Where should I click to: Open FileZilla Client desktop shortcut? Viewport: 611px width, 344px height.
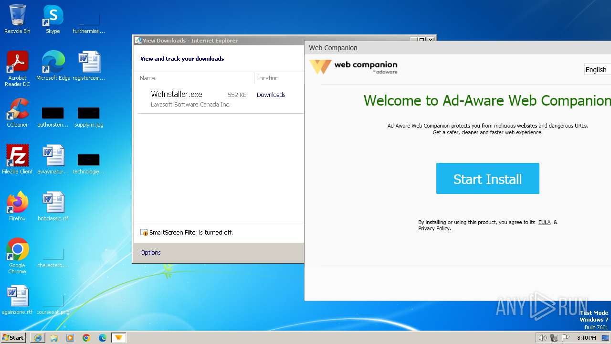17,159
